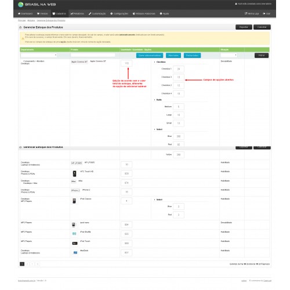This screenshot has width=290, height=290.
Task: Click the Brasil na Web logo
Action: [x=37, y=5]
